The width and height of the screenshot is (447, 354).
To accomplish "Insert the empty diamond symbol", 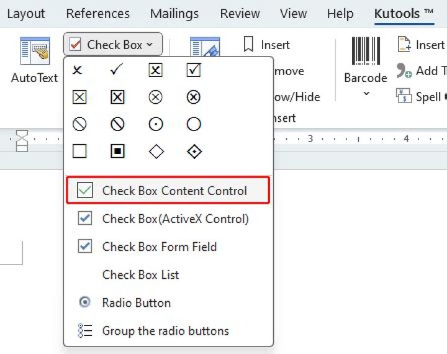I will tap(156, 151).
